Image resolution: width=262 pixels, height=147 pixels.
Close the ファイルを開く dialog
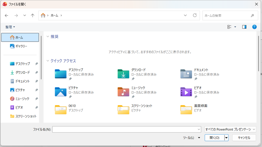coord(256,4)
